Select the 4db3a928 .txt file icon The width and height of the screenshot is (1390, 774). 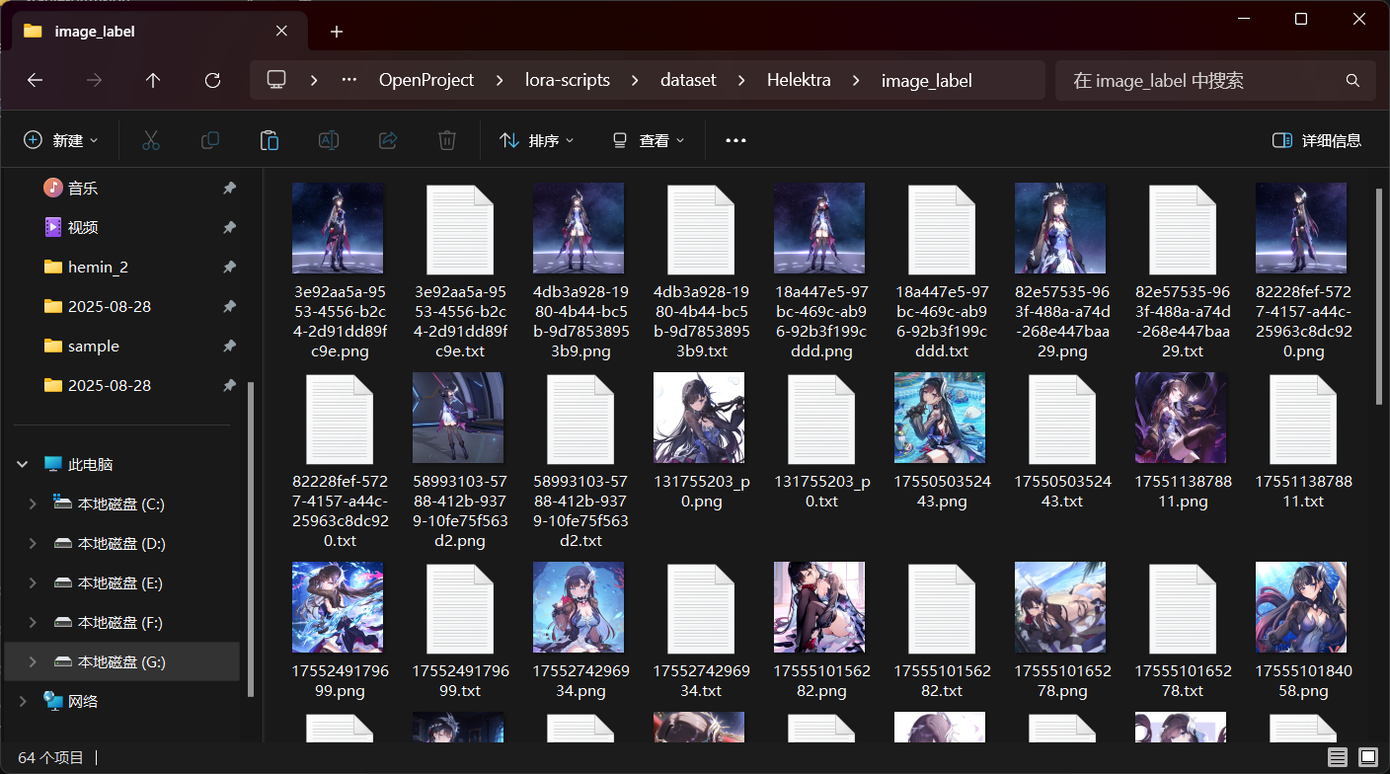tap(700, 228)
